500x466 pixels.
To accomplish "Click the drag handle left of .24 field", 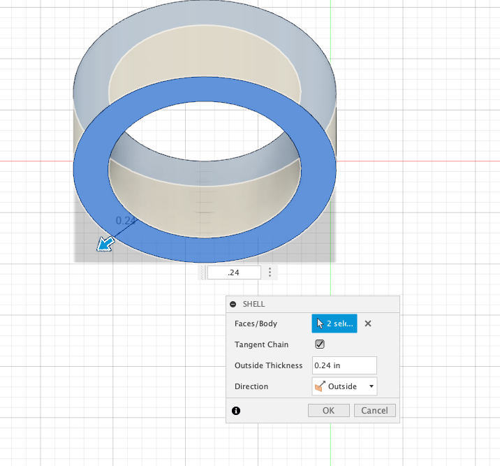I will 202,272.
